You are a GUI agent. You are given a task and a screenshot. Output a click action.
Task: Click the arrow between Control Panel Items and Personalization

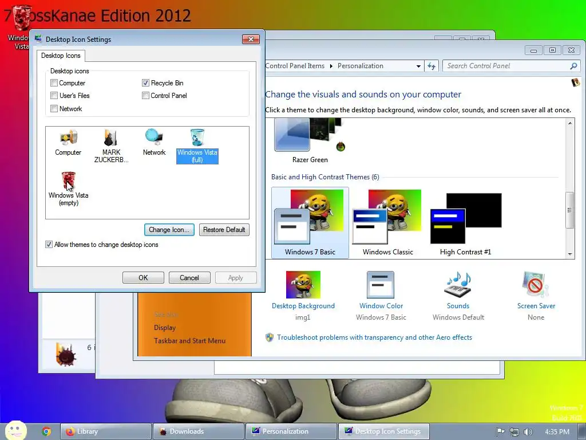tap(331, 66)
